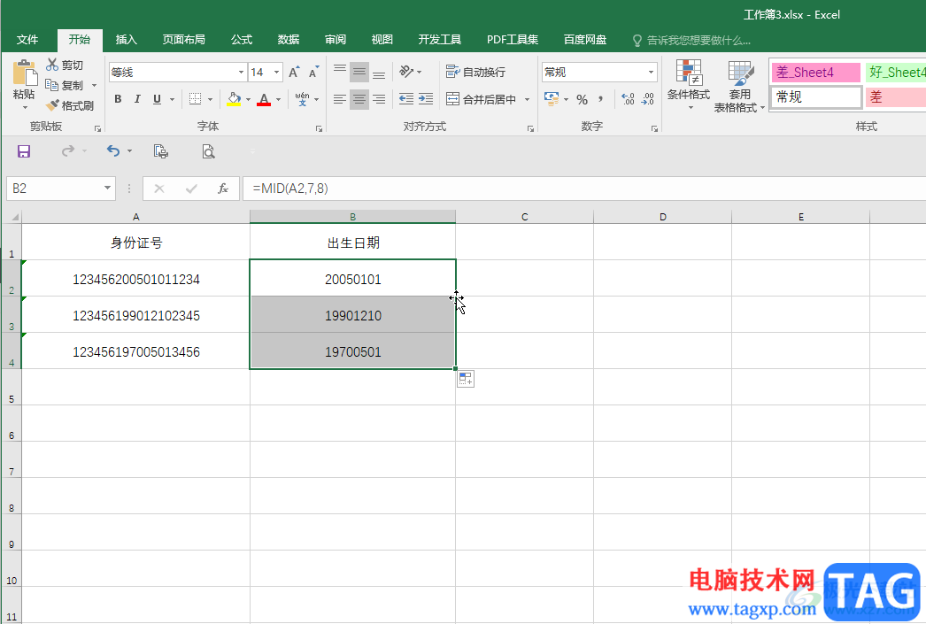Screen dimensions: 926x624
Task: Click the Tell Me search box
Action: coord(692,40)
